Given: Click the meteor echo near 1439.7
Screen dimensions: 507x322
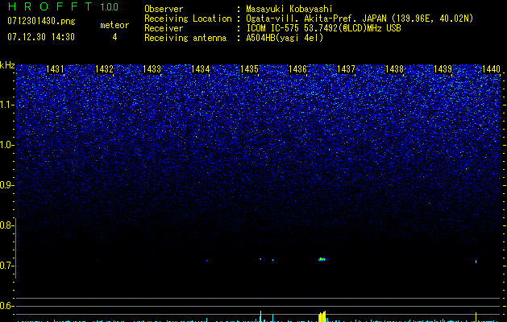Looking at the screenshot, I should (476, 262).
